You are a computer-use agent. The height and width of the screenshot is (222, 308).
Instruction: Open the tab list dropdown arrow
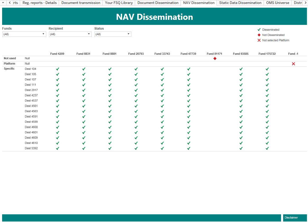pyautogui.click(x=3, y=3)
